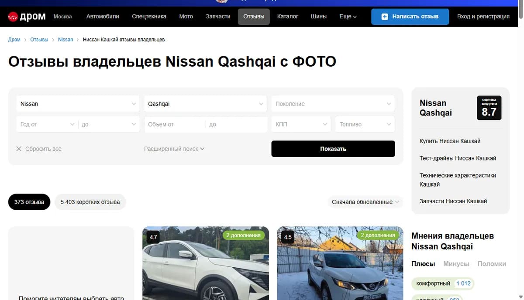Switch to the Плюсы tab

pos(423,264)
